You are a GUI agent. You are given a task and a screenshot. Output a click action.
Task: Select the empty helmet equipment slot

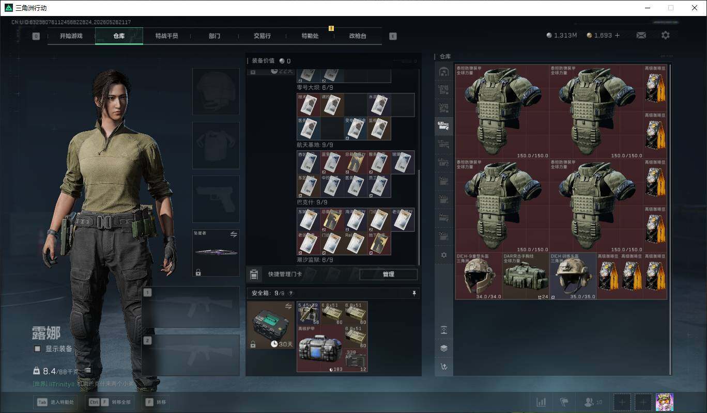pyautogui.click(x=216, y=91)
